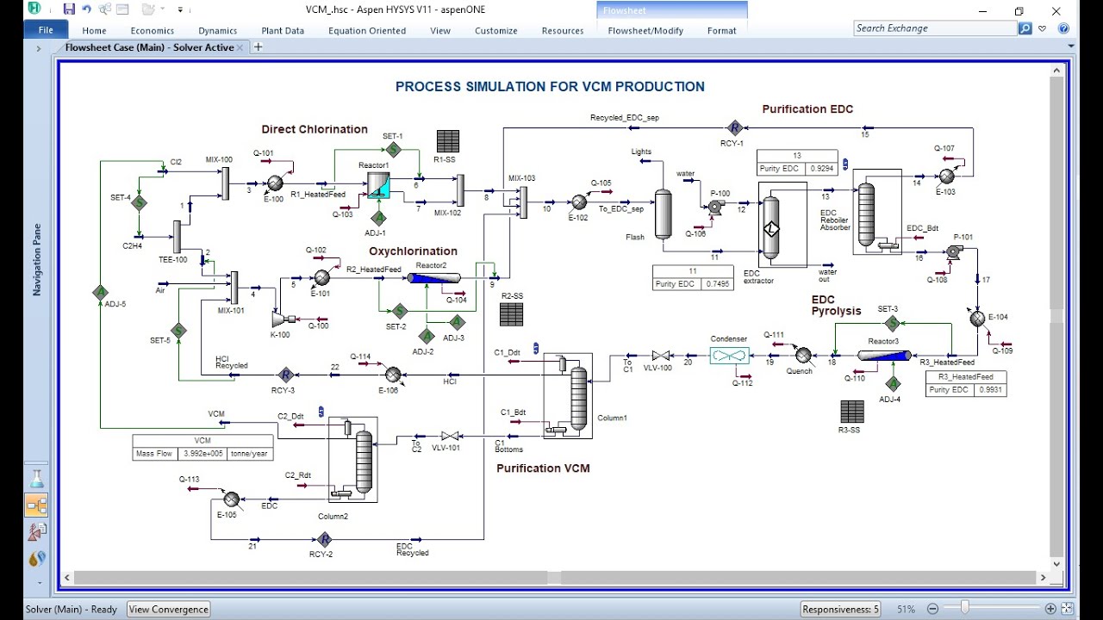This screenshot has height=620, width=1103.
Task: Click the horizontal scrollbar left arrow
Action: 65,578
